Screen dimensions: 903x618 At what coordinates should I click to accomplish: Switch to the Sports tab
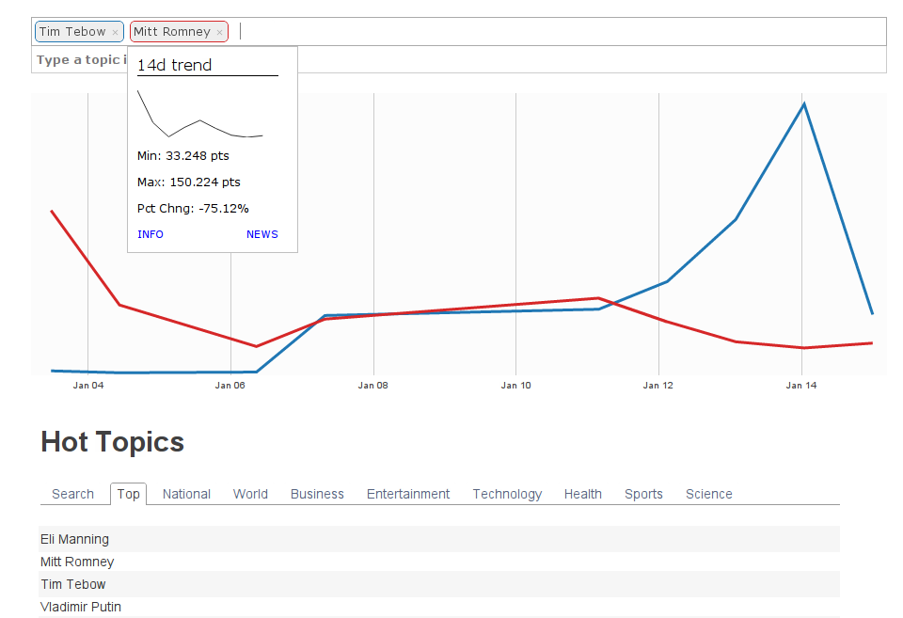click(643, 494)
